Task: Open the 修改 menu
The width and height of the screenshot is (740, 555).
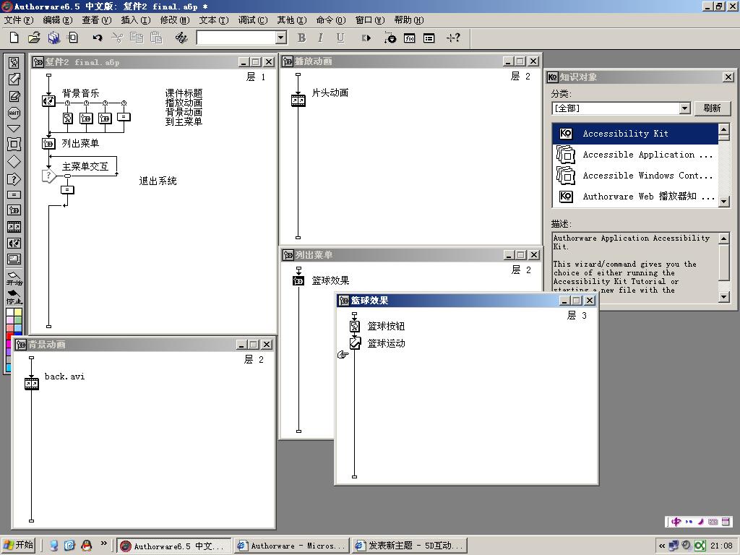Action: 175,20
